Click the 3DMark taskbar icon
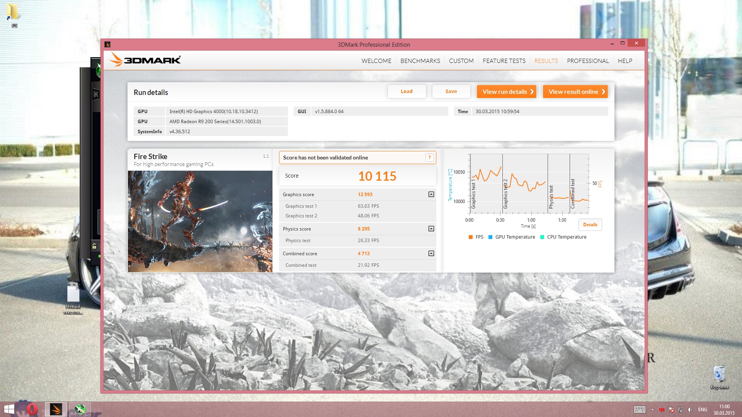Image resolution: width=742 pixels, height=417 pixels. pos(56,409)
